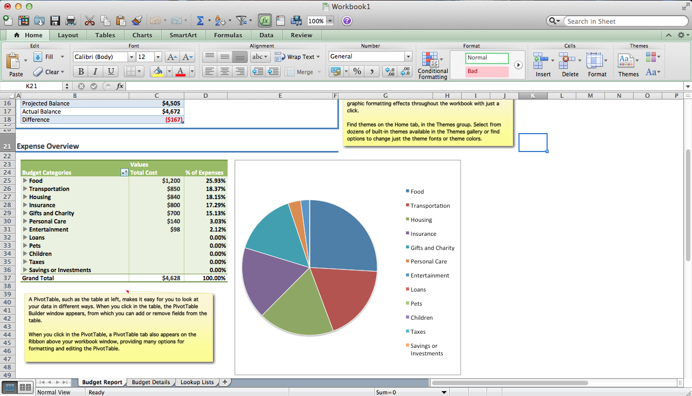Click the Paste button

pos(16,65)
